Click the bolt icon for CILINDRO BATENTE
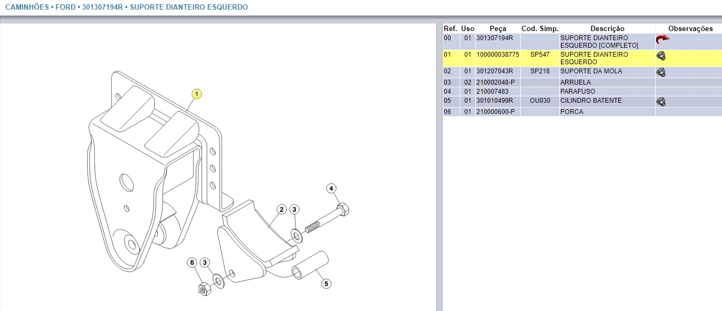Screen dimensions: 722x311 (x=661, y=102)
